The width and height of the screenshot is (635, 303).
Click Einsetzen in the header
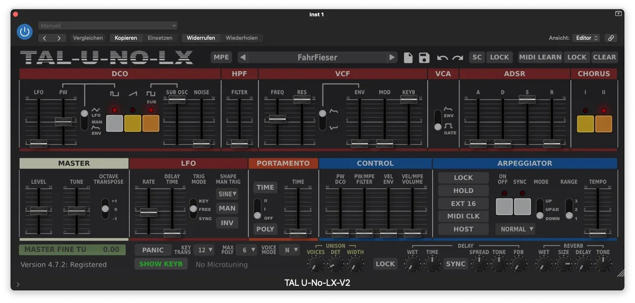click(160, 38)
